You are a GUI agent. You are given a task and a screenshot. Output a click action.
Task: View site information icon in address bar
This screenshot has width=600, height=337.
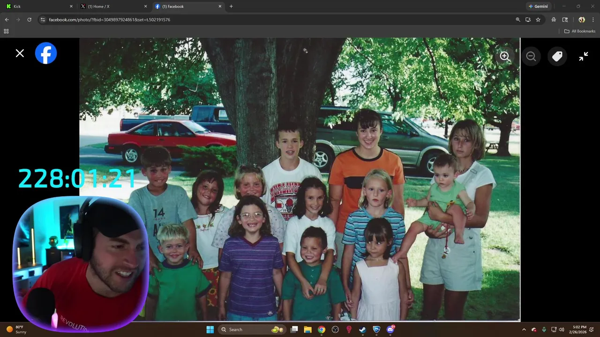pyautogui.click(x=43, y=20)
